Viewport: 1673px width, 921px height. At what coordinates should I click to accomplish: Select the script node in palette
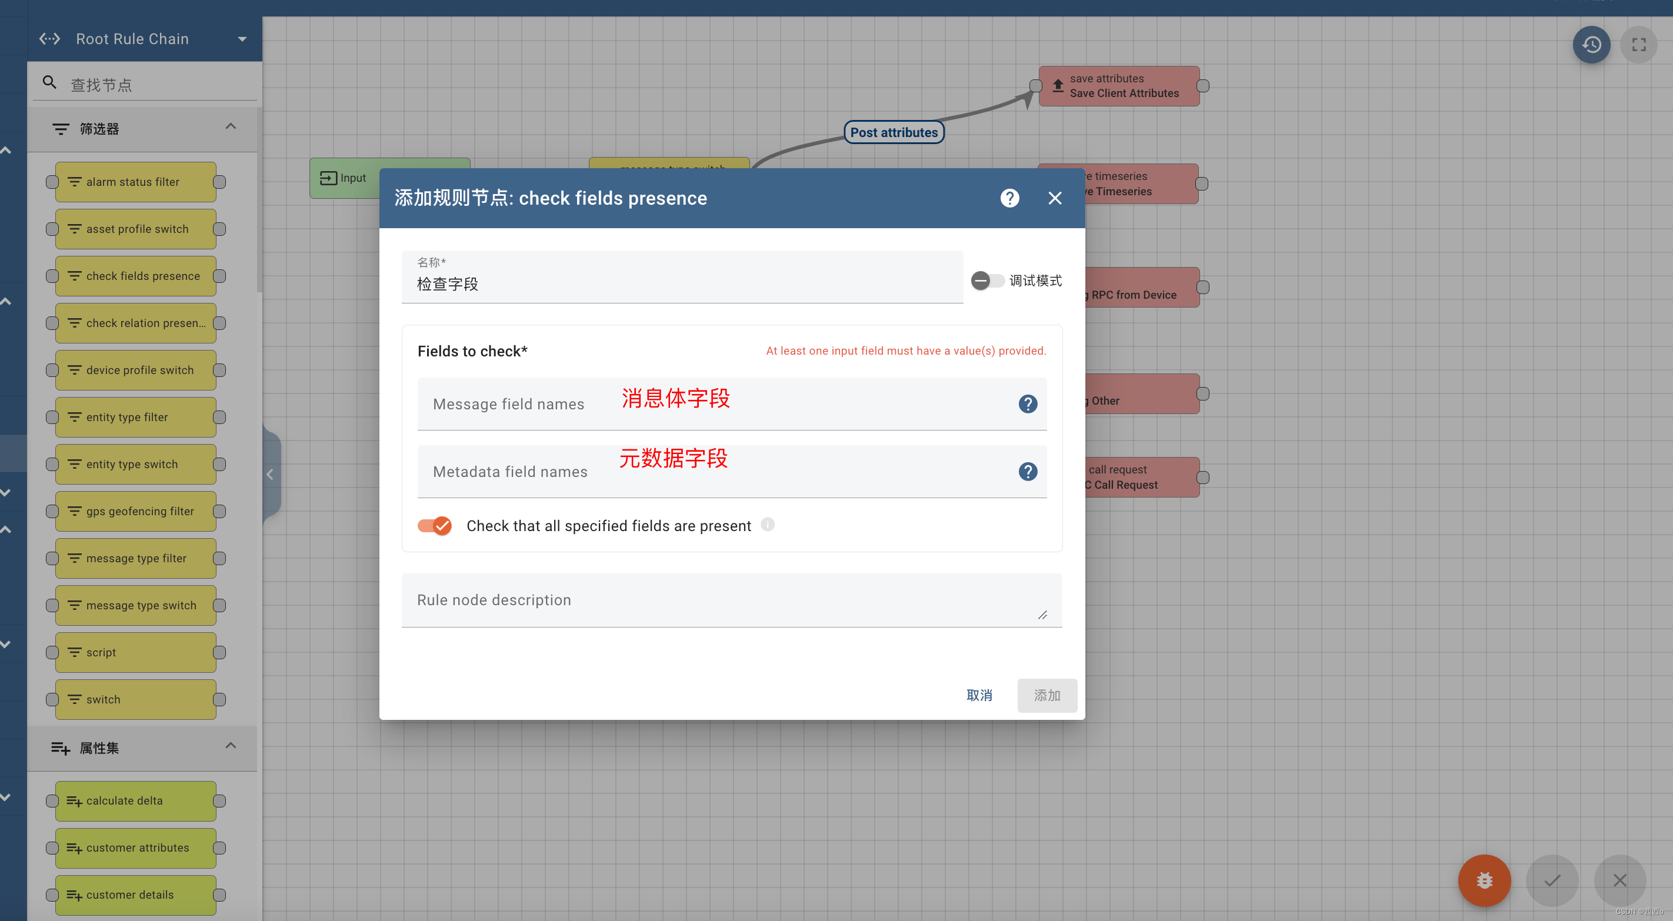(136, 653)
